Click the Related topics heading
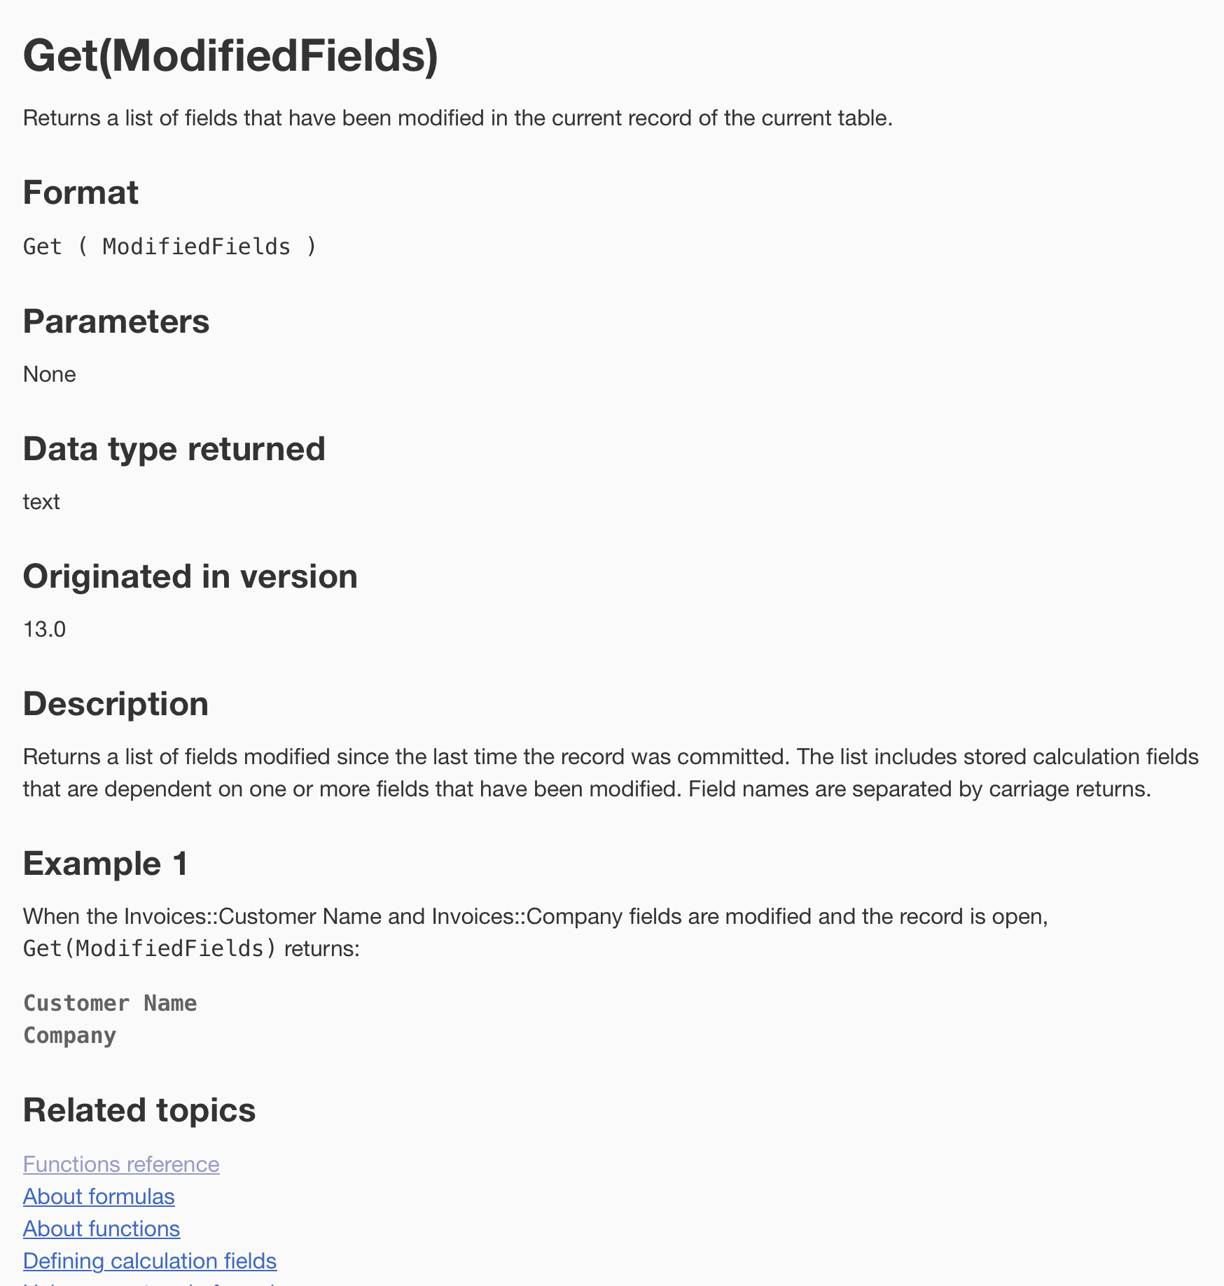This screenshot has height=1286, width=1224. (x=139, y=1110)
